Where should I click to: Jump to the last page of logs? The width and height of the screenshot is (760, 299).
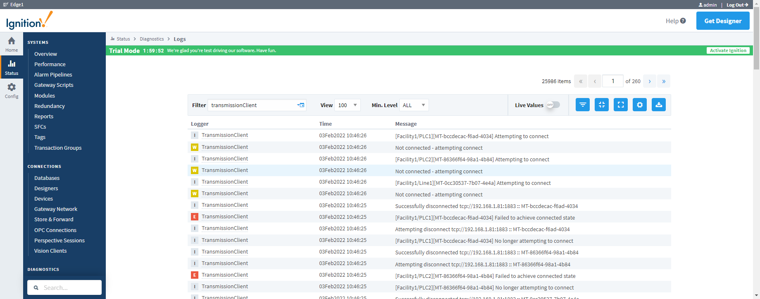tap(664, 81)
